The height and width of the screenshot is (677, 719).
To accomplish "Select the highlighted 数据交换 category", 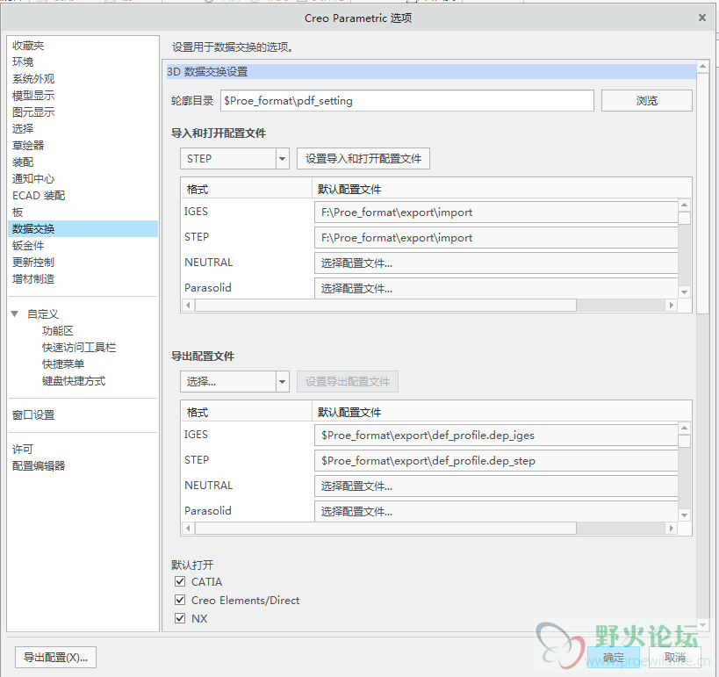I will pos(83,229).
